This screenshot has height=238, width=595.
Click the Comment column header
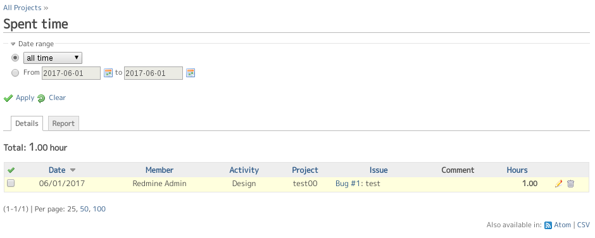point(458,170)
